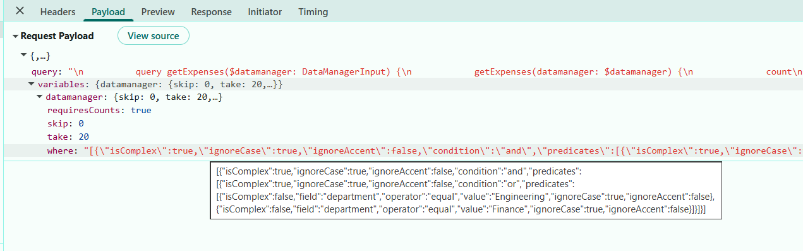Collapse the Request Payload section
Viewport: 803px width, 251px height.
pos(16,37)
